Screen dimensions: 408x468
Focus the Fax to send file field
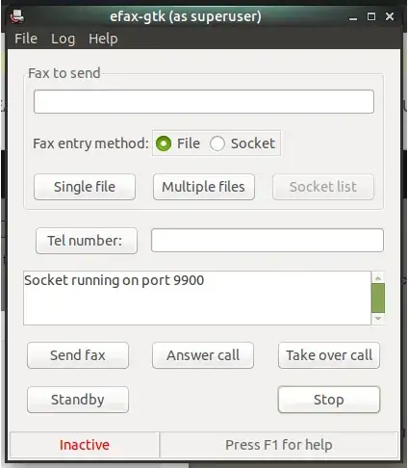[x=204, y=101]
